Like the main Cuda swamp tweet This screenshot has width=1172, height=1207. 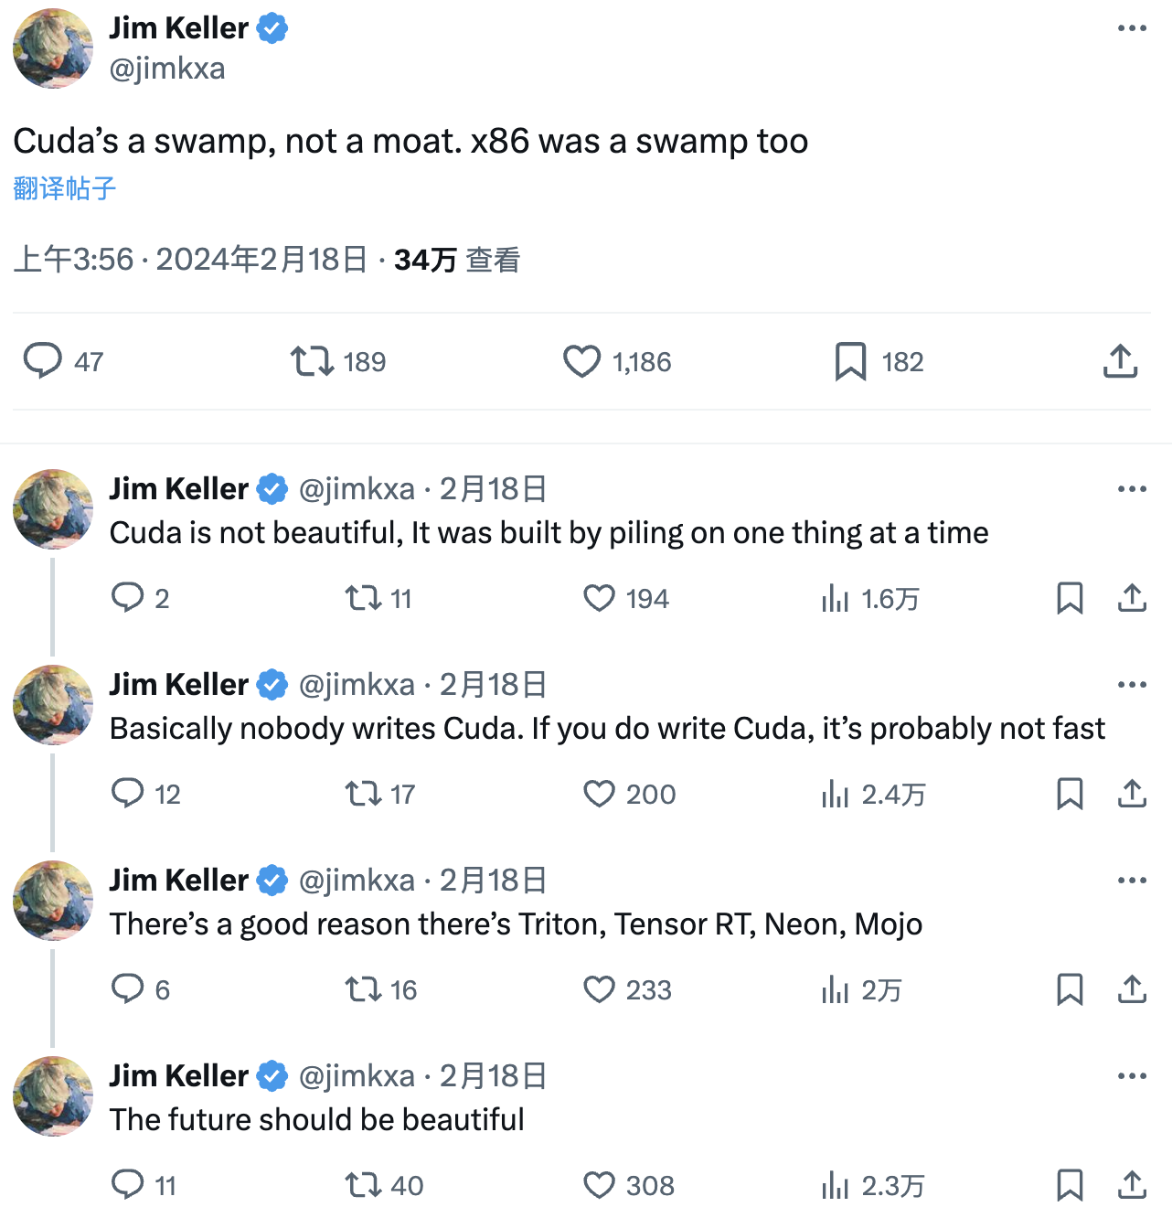[x=581, y=361]
